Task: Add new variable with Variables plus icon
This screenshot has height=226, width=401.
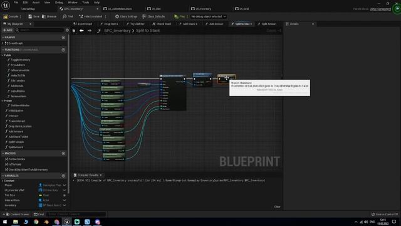Action: coord(63,176)
